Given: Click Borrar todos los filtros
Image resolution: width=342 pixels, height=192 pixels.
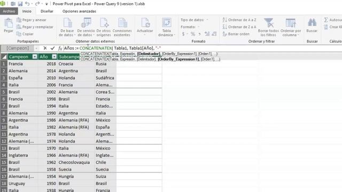Looking at the screenshot, I should [268, 27].
